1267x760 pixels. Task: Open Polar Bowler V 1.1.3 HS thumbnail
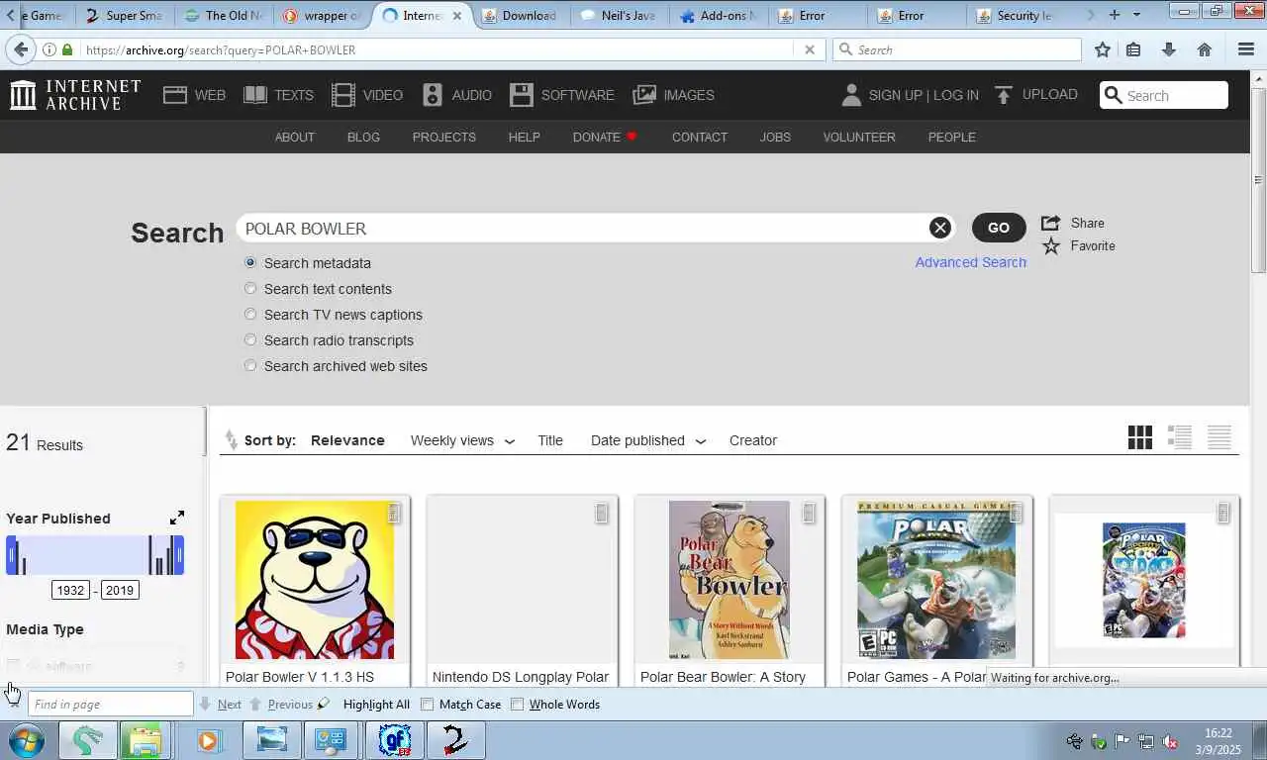[315, 580]
